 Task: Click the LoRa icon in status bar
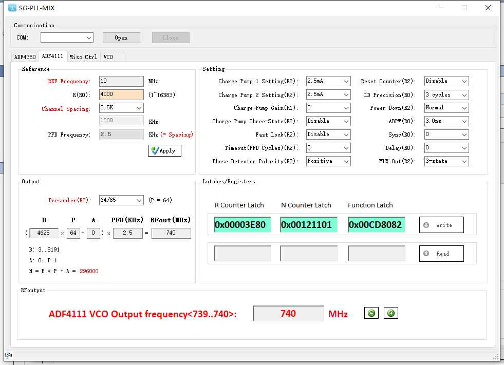point(8,355)
